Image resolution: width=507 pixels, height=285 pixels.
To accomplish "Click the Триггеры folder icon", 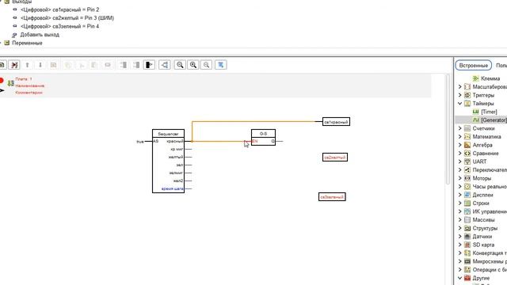I will (x=467, y=95).
